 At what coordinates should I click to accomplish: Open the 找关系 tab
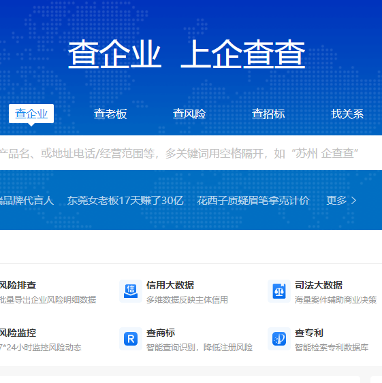point(347,114)
